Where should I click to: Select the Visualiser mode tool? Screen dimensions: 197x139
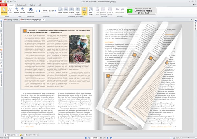(5, 11)
